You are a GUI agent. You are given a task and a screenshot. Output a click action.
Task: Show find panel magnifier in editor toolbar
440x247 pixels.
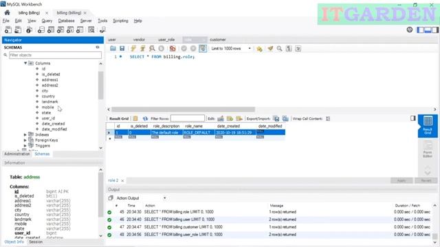click(280, 49)
